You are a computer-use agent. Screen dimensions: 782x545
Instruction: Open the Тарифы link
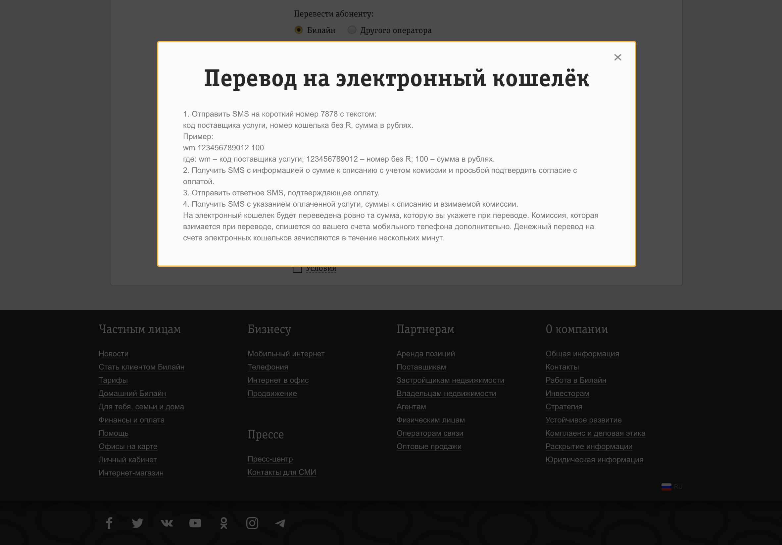[x=113, y=380]
